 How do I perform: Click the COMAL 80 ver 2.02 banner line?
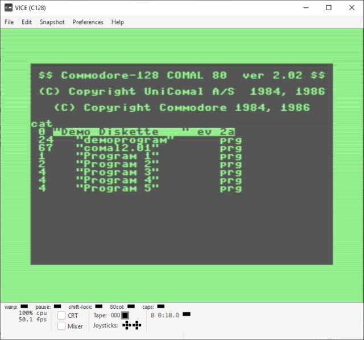coord(182,75)
